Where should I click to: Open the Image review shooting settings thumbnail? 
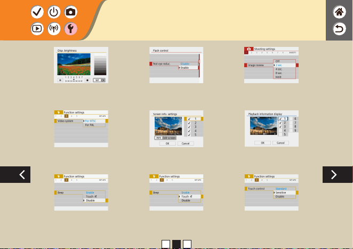[x=271, y=65]
